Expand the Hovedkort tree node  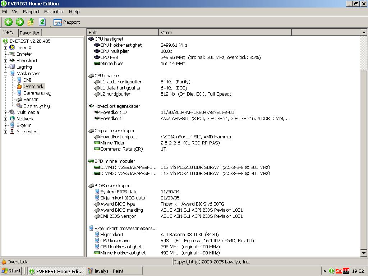tap(5, 61)
